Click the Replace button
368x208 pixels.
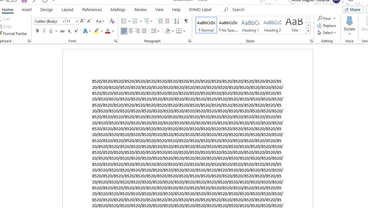point(327,26)
